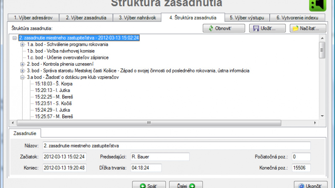This screenshot has width=335, height=188.
Task: Select root item 2. zasadnutie miestneho zastupiteľstva
Action: [79, 38]
